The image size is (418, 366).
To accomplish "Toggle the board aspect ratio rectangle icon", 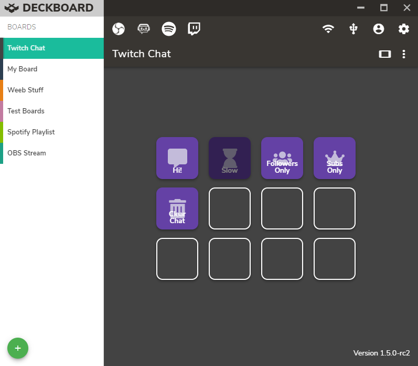I will point(384,54).
